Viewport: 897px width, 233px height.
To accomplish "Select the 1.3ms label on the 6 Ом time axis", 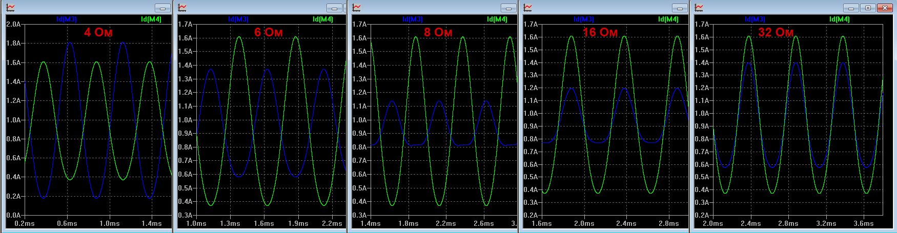I will (x=230, y=224).
